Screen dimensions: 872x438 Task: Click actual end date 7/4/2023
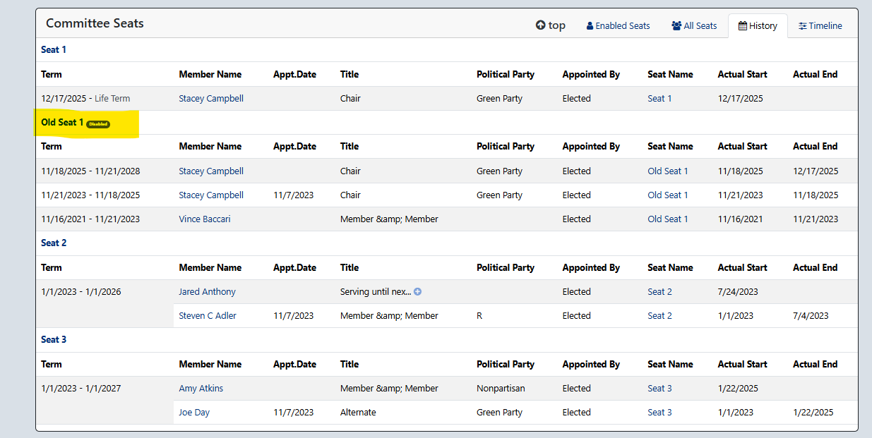click(811, 316)
